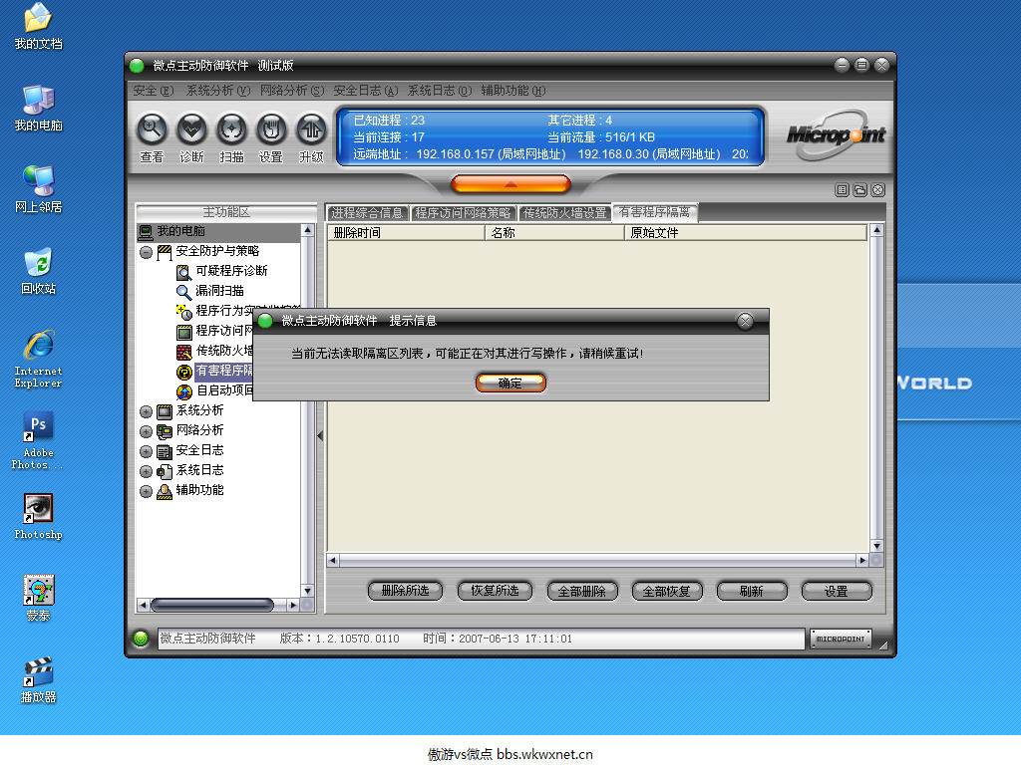The image size is (1021, 773).
Task: Open the 设置 hand icon in the toolbar
Action: (271, 129)
